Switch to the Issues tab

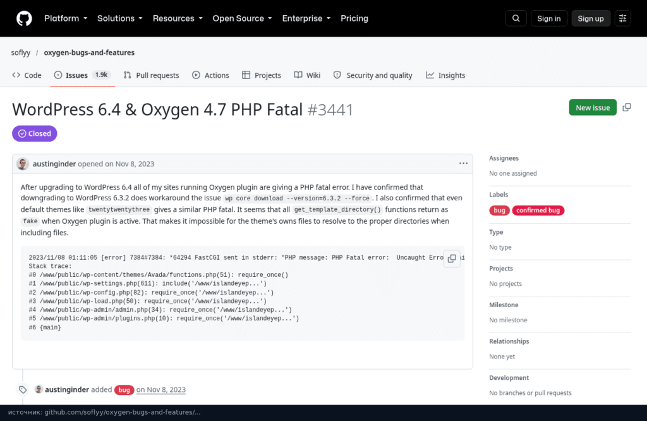coord(82,75)
